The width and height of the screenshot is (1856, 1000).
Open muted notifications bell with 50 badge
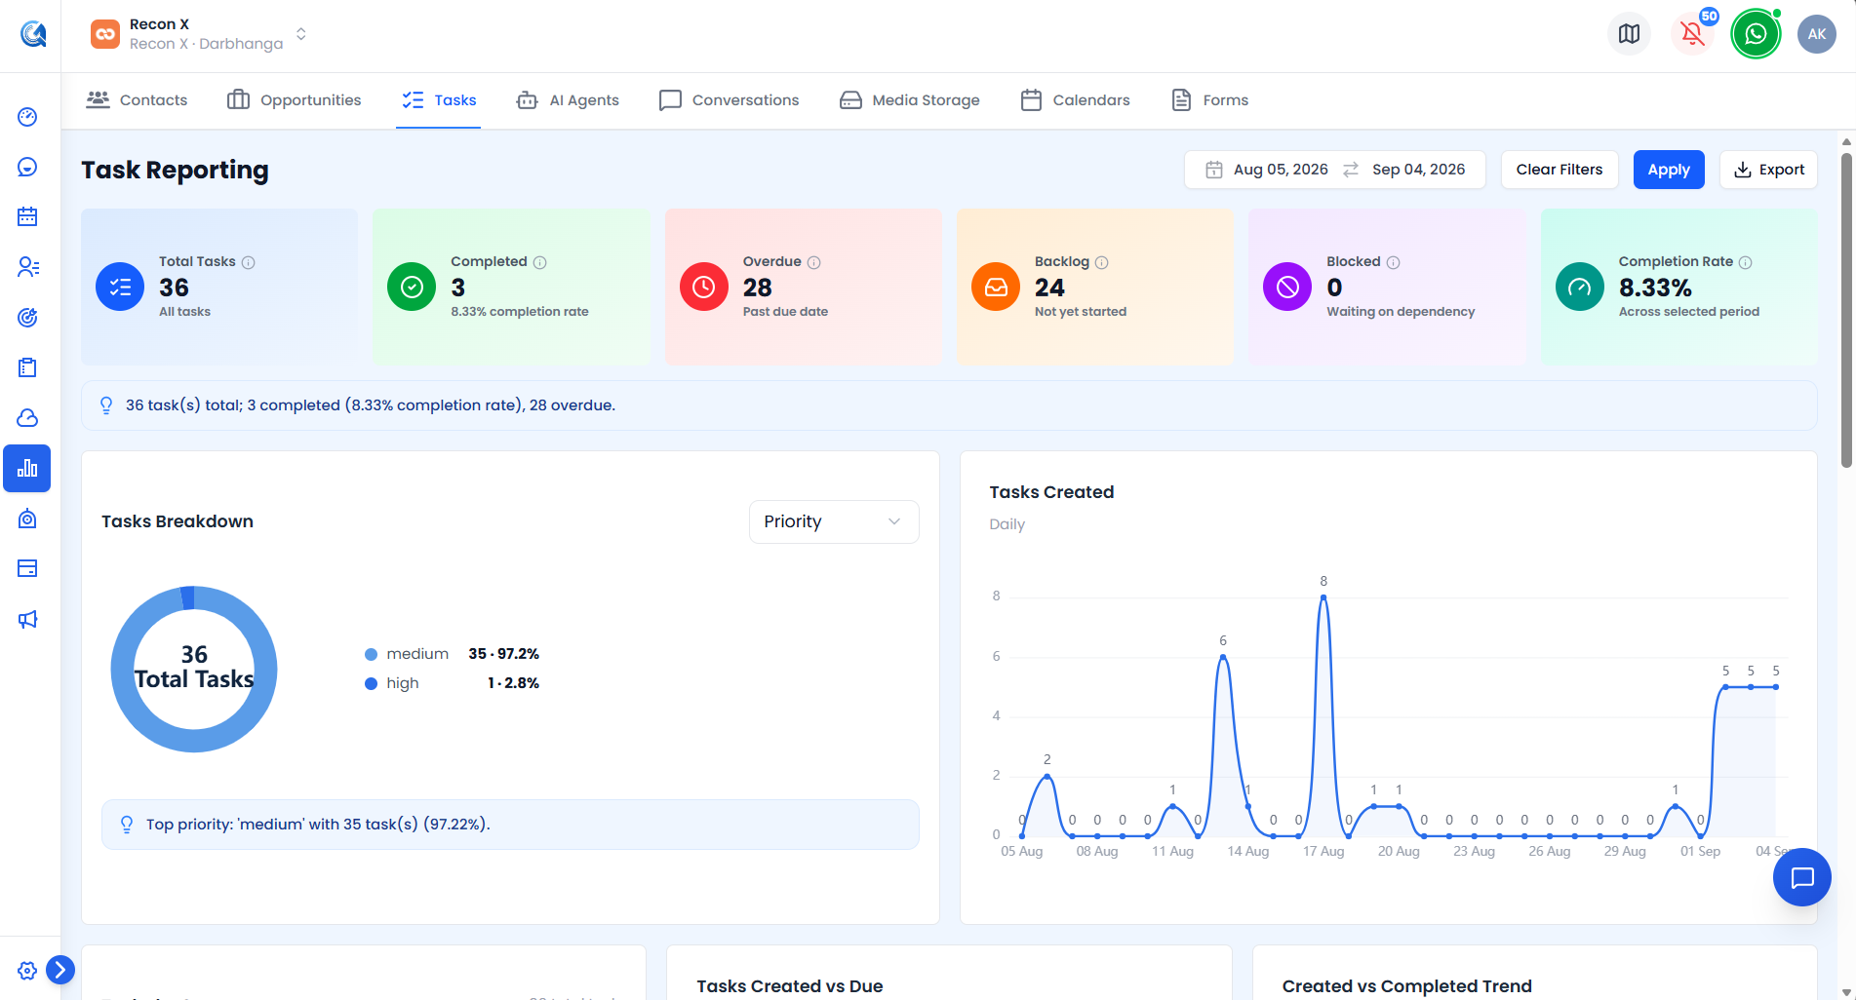1693,34
